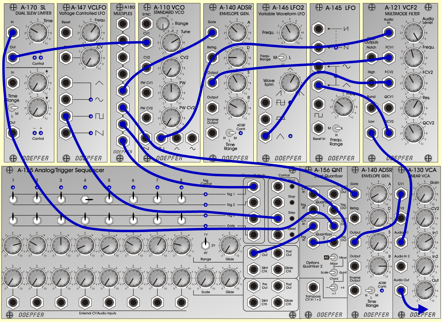Toggle the +6/+7 transpose switch on A-156 QNT
442x322 pixels.
click(x=333, y=287)
